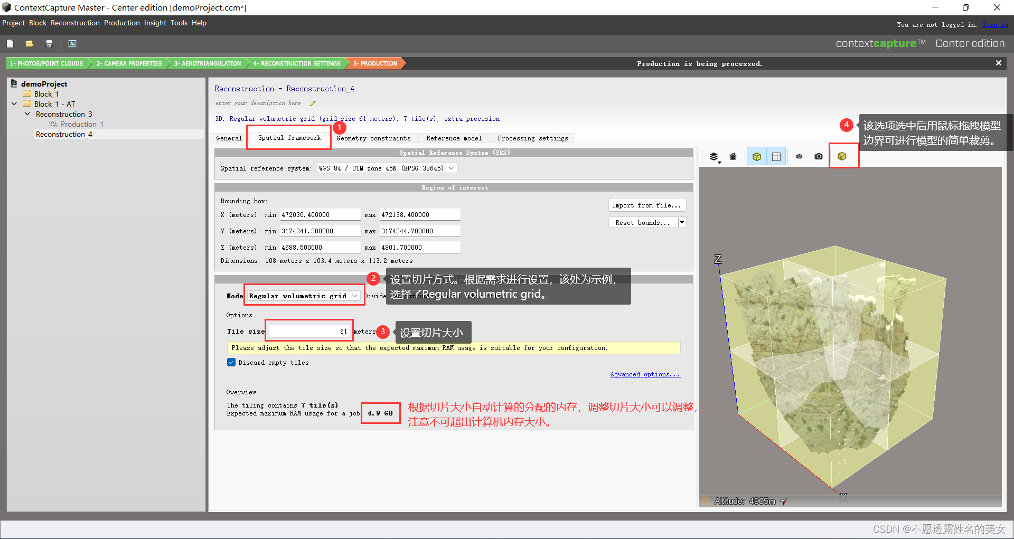Close the production status banner
Image resolution: width=1014 pixels, height=539 pixels.
tap(999, 63)
